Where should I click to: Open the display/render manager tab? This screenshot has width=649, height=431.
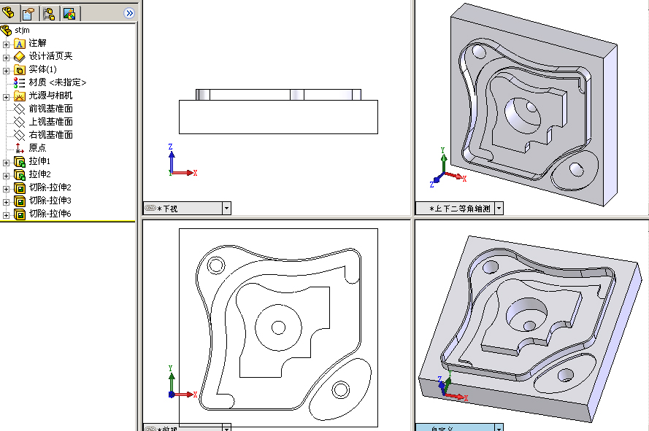[x=69, y=14]
